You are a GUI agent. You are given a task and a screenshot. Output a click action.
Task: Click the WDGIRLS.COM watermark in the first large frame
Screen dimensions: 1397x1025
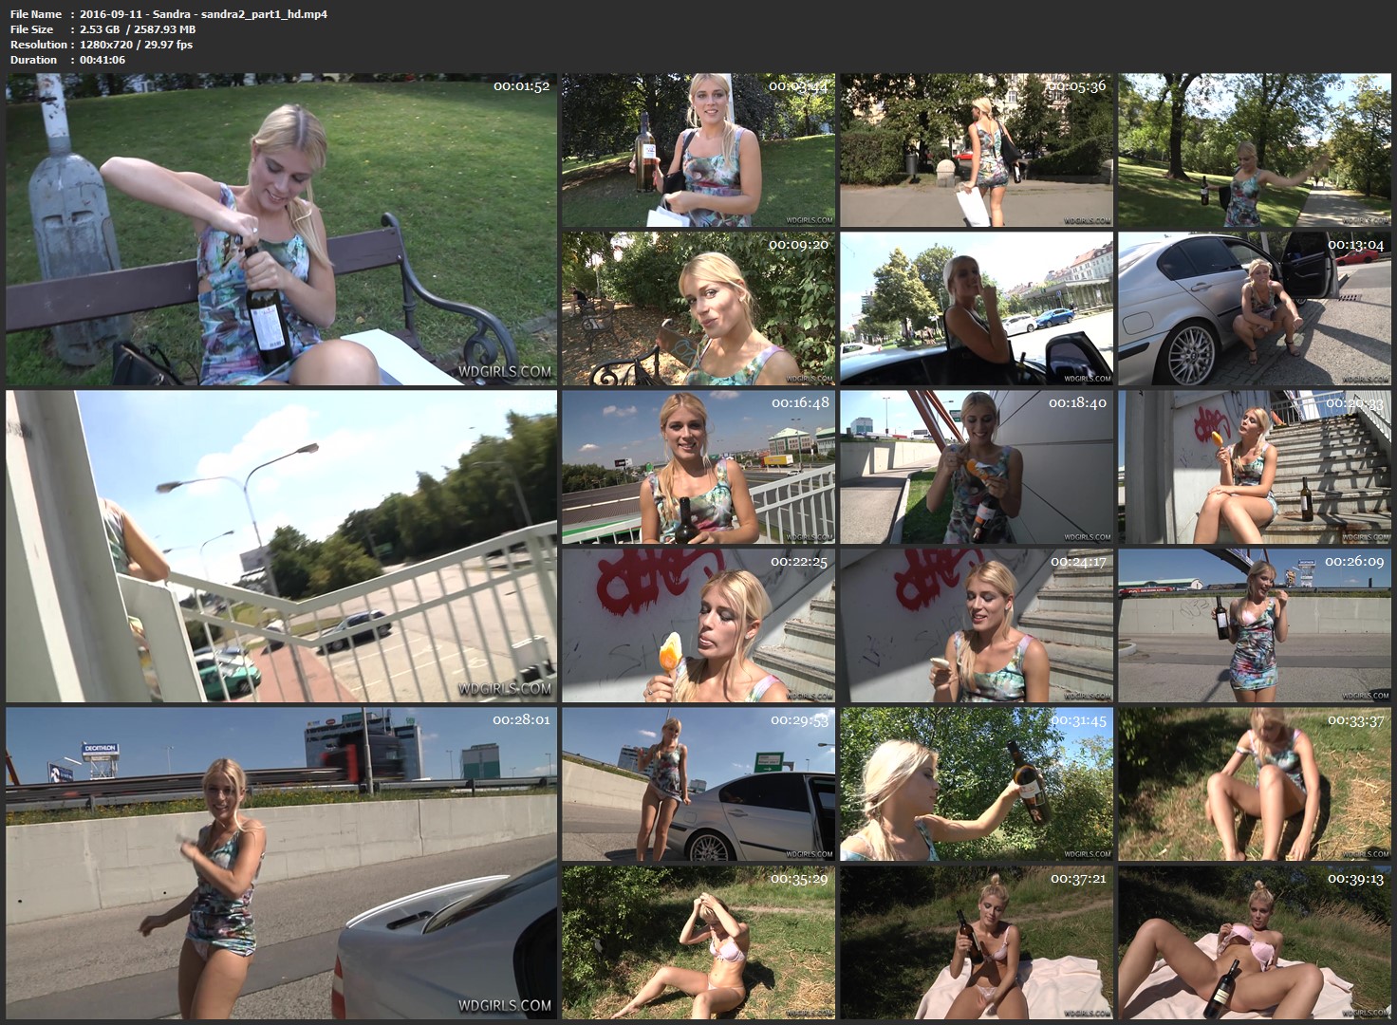(x=504, y=371)
